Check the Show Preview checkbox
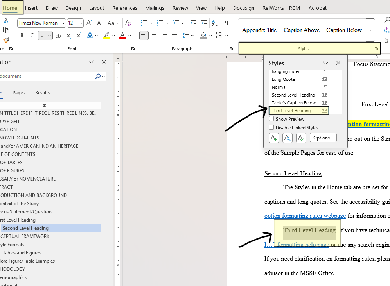The image size is (390, 286). pos(271,119)
